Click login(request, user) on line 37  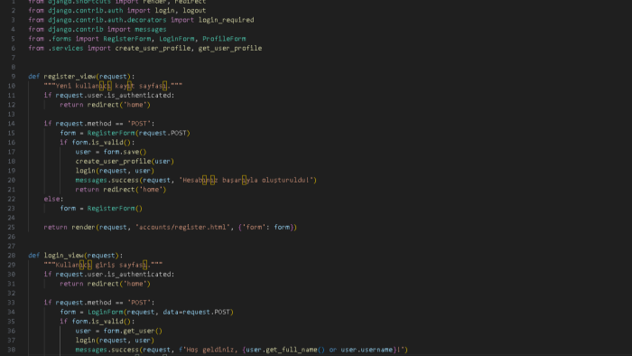pyautogui.click(x=115, y=341)
